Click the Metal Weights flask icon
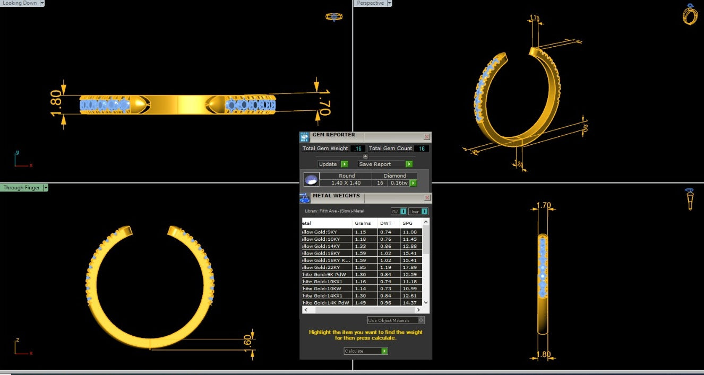Image resolution: width=704 pixels, height=375 pixels. point(305,198)
